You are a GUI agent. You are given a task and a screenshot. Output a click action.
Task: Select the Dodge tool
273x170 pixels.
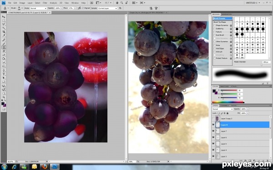point(4,67)
